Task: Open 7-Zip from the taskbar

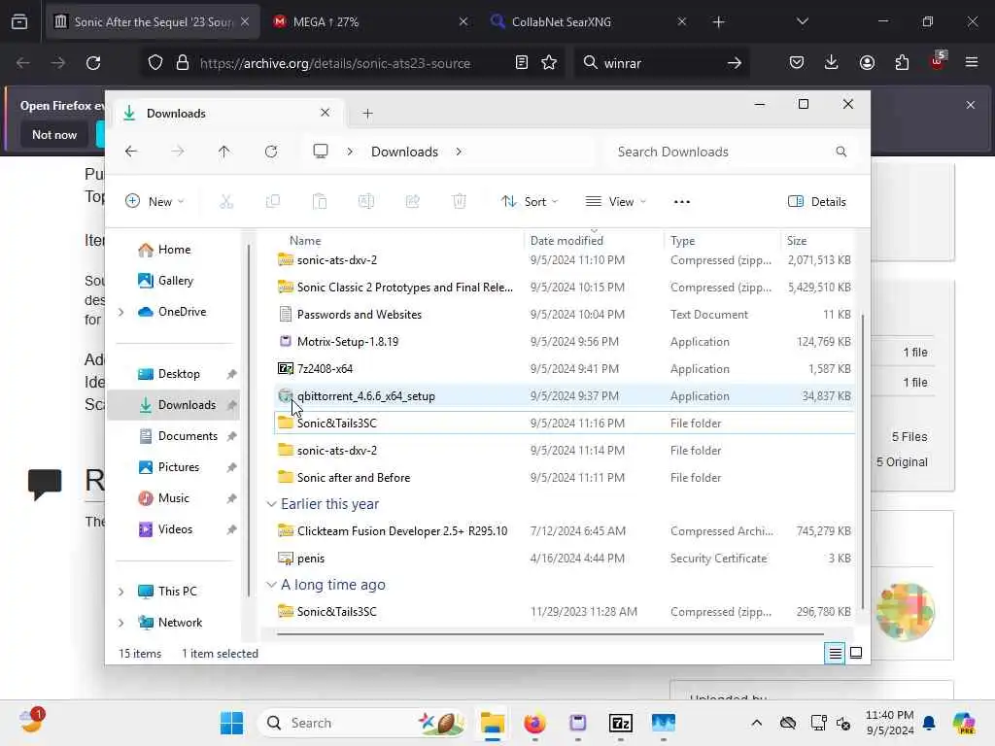Action: pos(621,723)
